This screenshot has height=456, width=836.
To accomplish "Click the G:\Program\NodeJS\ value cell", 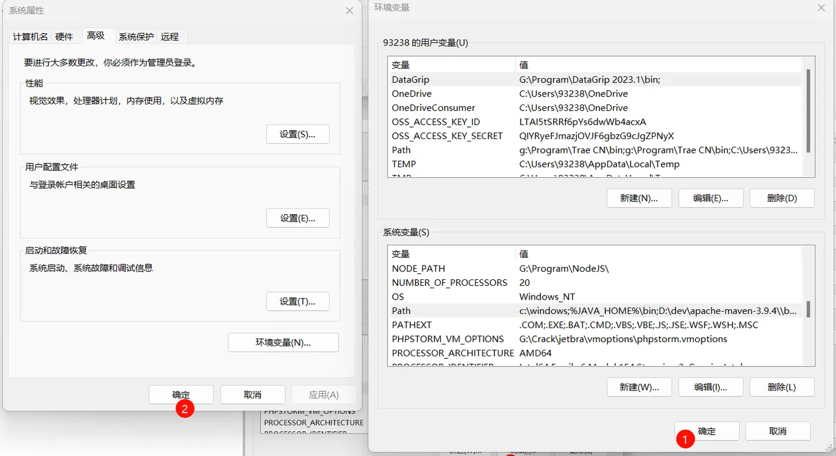I will coord(564,269).
